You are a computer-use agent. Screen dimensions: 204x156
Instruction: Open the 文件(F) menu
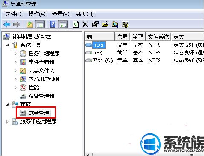point(14,14)
